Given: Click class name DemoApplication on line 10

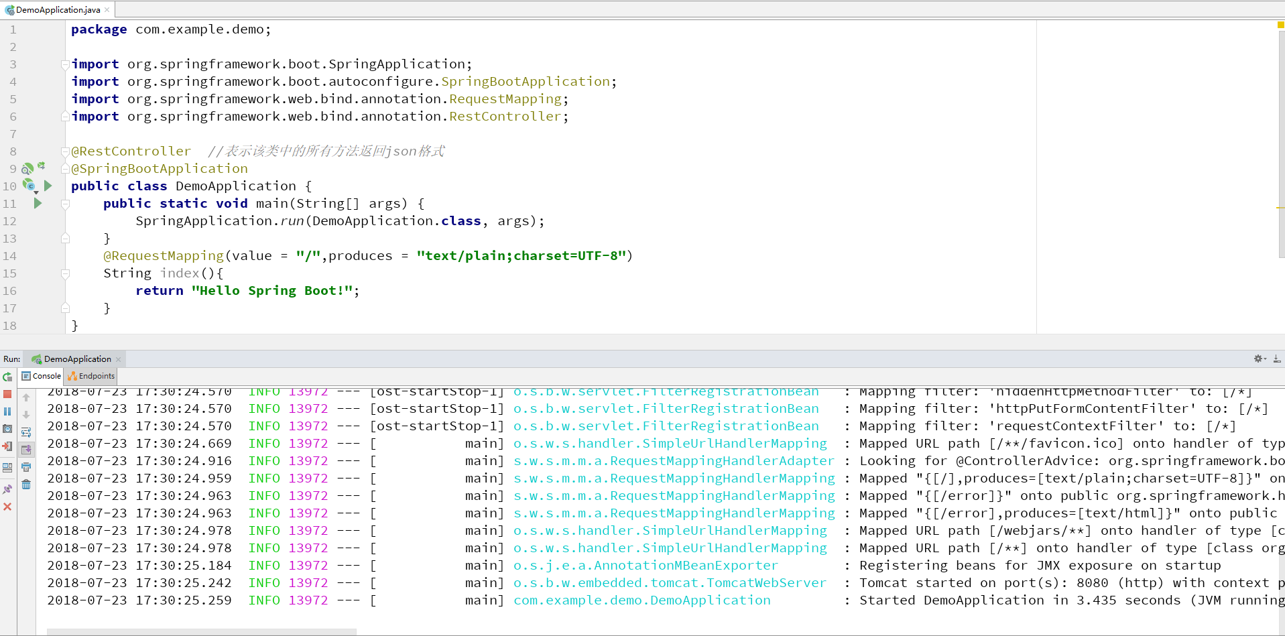Looking at the screenshot, I should [236, 186].
